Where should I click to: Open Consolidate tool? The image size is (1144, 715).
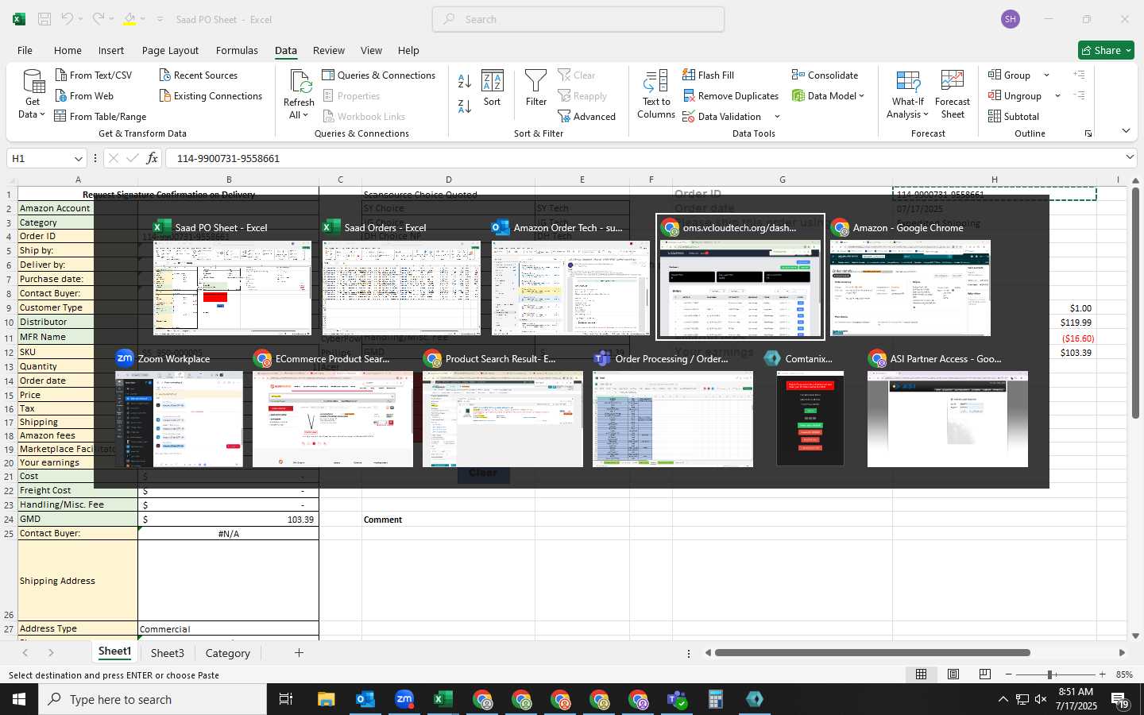point(825,75)
